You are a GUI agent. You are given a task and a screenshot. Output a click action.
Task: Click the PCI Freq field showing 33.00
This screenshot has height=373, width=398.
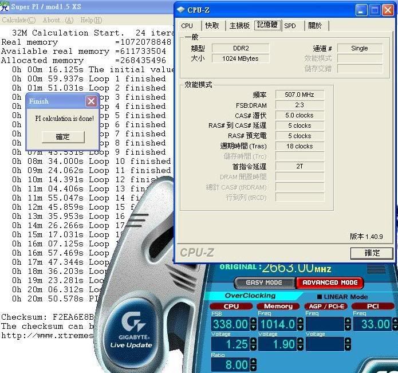[x=373, y=324]
